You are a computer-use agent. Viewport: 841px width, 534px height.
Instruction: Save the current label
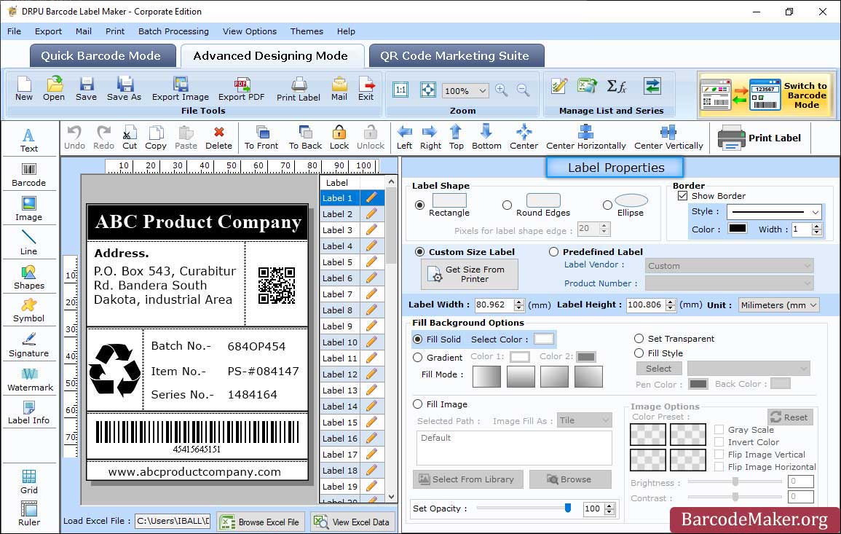click(87, 89)
